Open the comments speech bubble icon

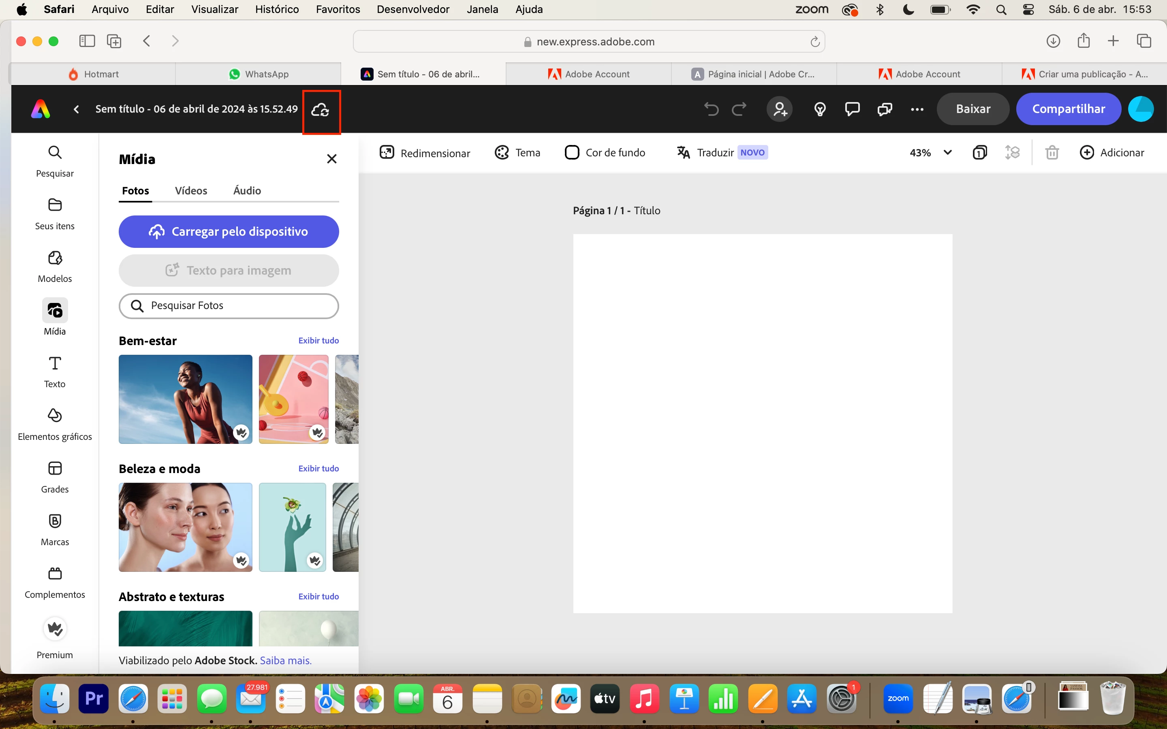pyautogui.click(x=852, y=109)
